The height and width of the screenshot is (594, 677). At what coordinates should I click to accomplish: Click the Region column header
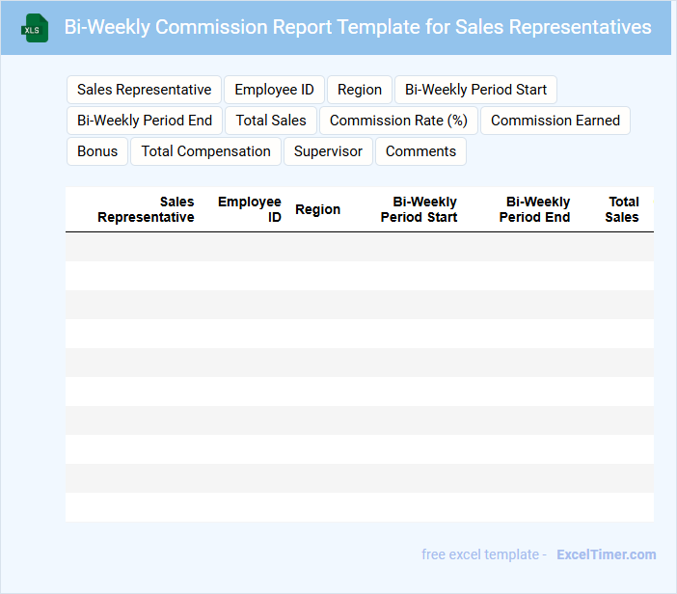coord(317,209)
